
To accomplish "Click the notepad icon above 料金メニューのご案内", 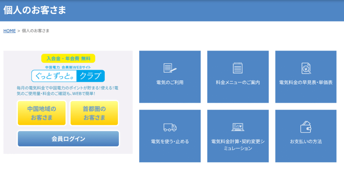I will [x=238, y=68].
